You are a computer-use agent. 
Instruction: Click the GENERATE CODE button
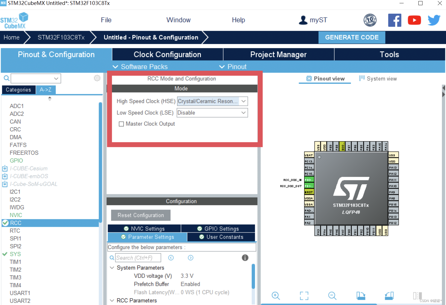(352, 37)
